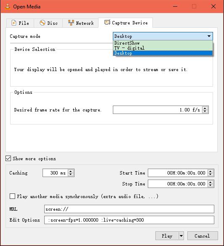Increase Start Time with up arrow
This screenshot has width=224, height=246.
click(x=211, y=171)
